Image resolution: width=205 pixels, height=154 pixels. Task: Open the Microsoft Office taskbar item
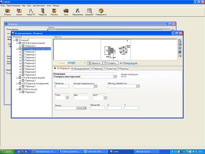pos(96,152)
